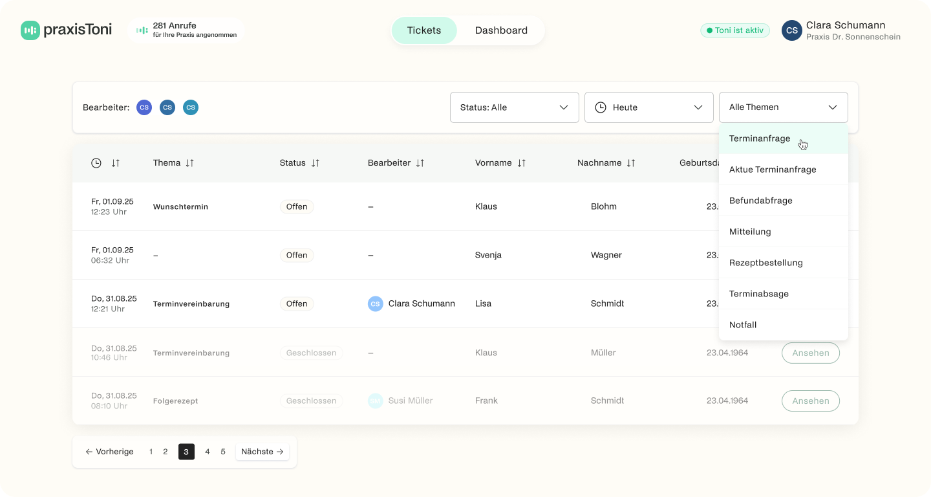Expand the Heute date filter dropdown

point(648,107)
